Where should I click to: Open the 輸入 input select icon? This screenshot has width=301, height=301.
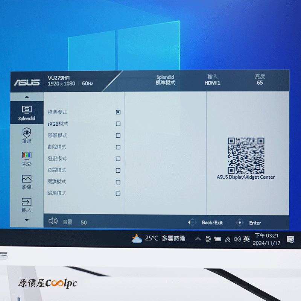coord(26,202)
